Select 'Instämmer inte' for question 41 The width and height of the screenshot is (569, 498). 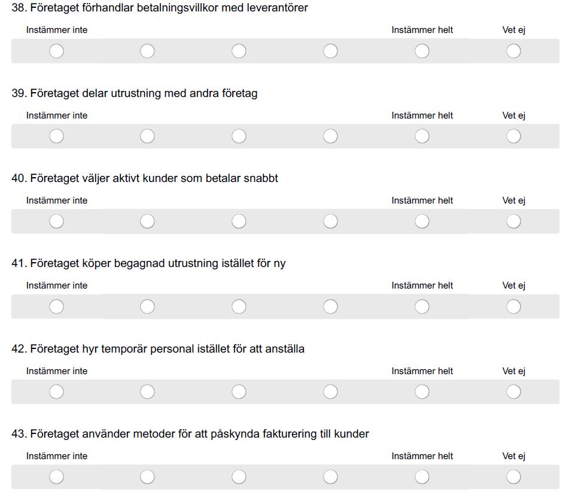(x=57, y=306)
